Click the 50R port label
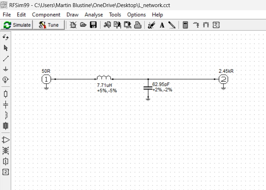Screen dimensions: 266x190 (46, 71)
